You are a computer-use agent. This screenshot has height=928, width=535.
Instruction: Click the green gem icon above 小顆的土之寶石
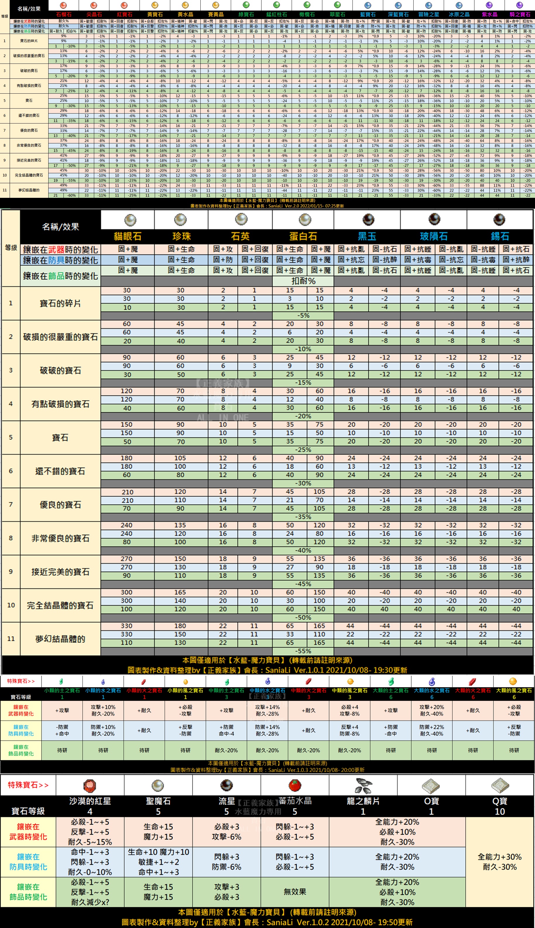click(x=61, y=681)
